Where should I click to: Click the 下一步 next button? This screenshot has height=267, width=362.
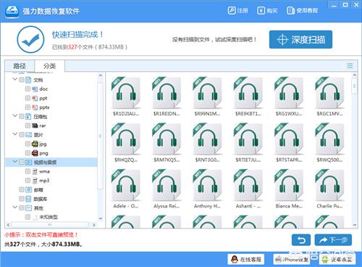click(333, 240)
